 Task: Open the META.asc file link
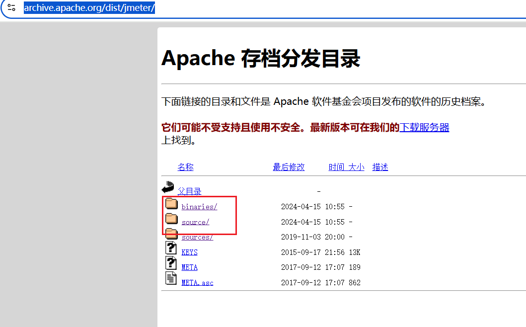(x=197, y=283)
